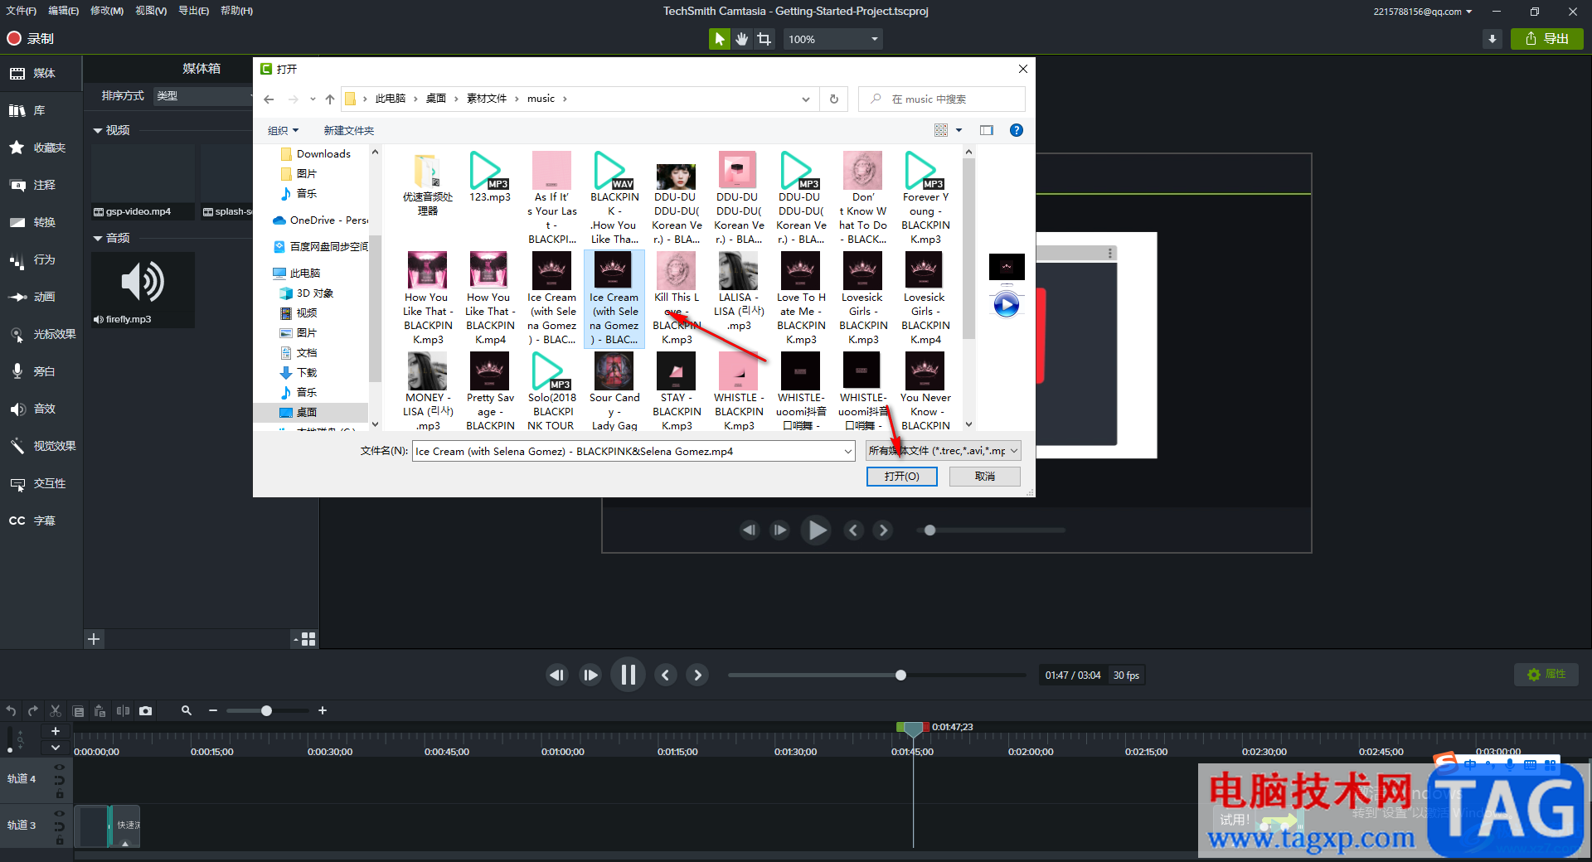Expand the file name history dropdown
The height and width of the screenshot is (862, 1592).
[x=848, y=451]
